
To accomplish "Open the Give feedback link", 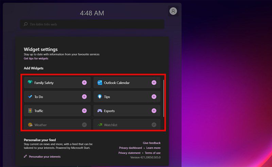I will (152, 143).
